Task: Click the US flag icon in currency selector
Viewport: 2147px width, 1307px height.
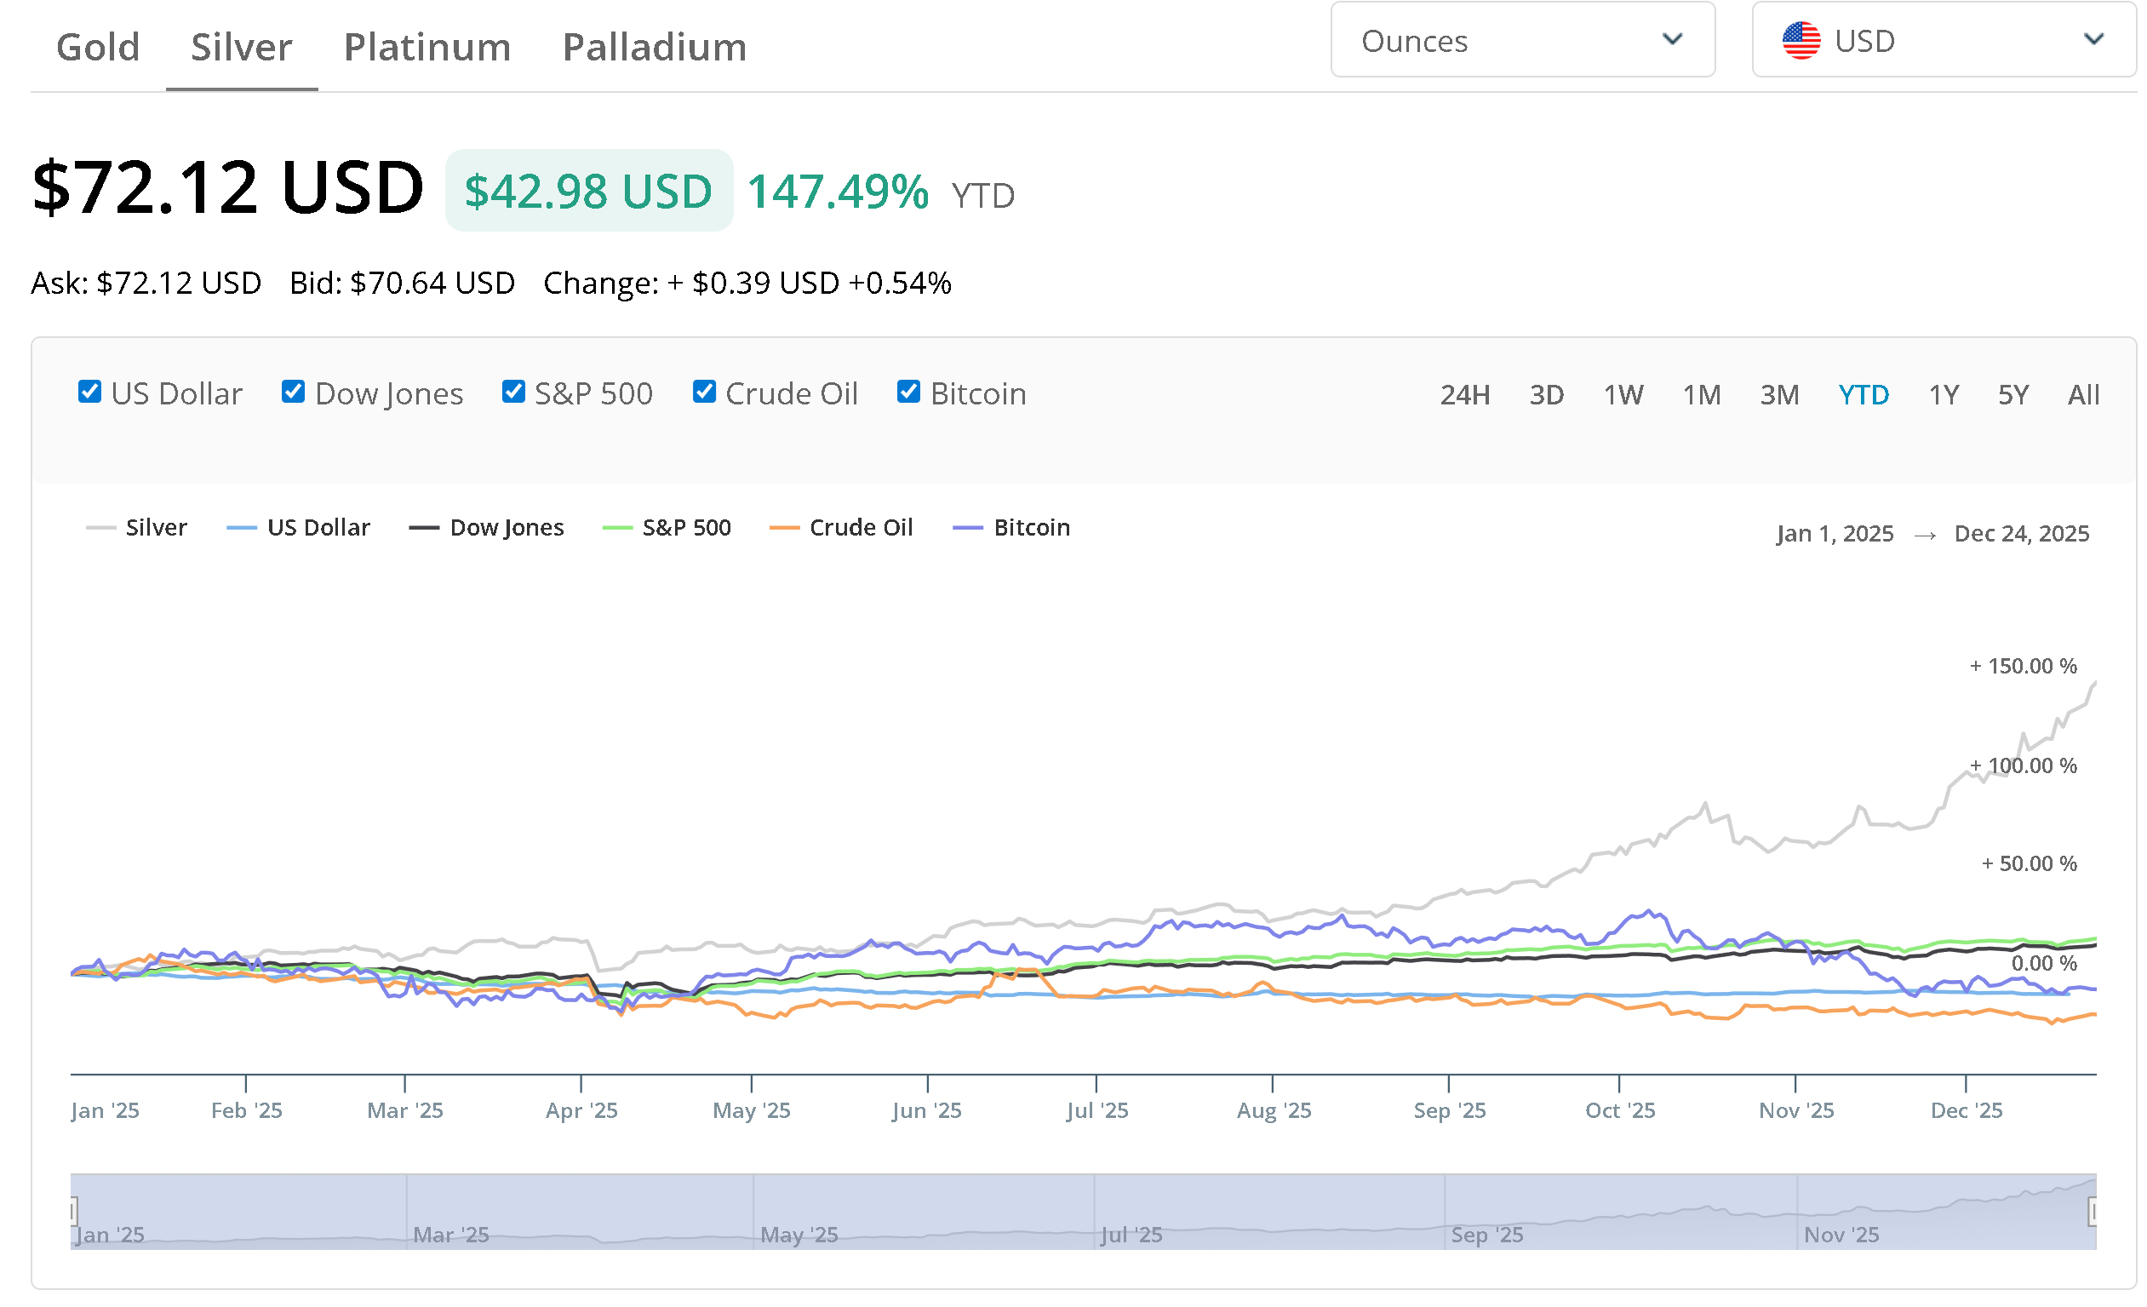Action: 1801,41
